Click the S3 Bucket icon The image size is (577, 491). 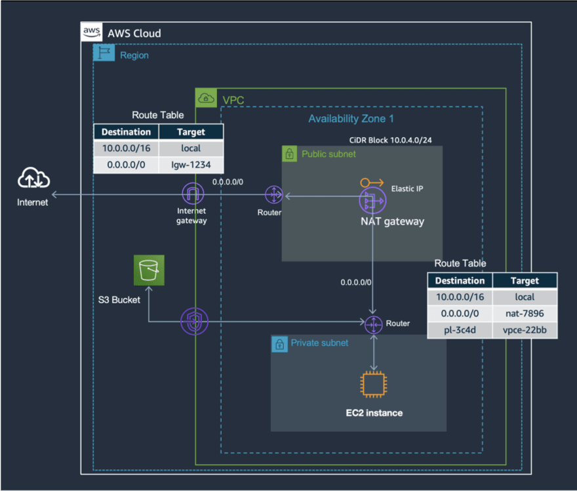(149, 270)
